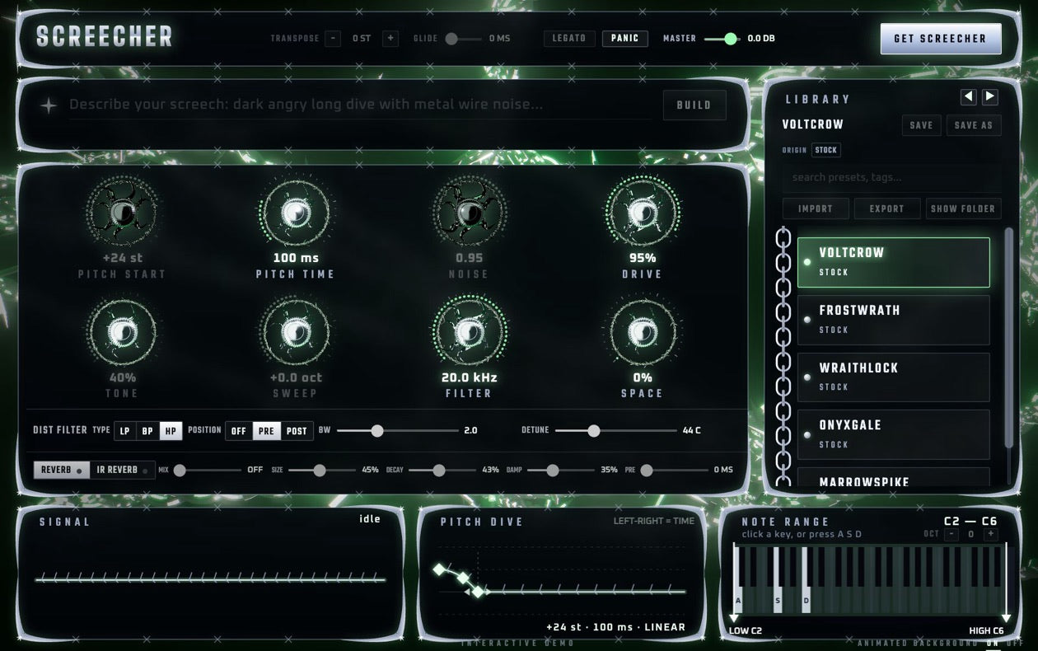Screen dimensions: 1038x651
Task: Set filter position to Post
Action: click(x=297, y=431)
